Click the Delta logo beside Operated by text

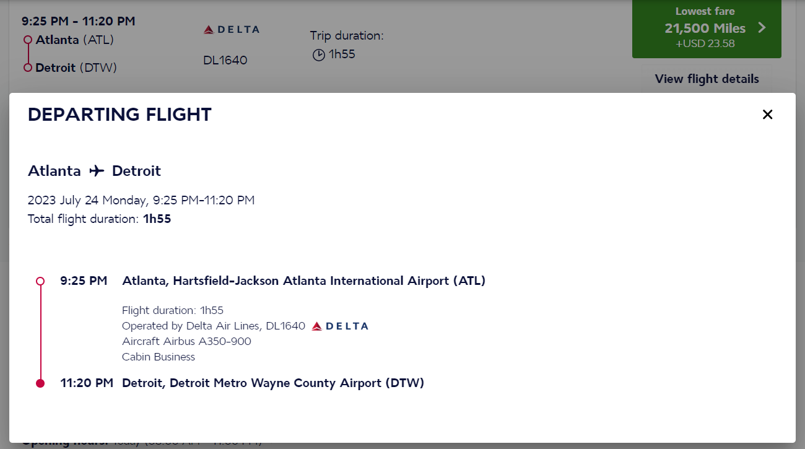pyautogui.click(x=338, y=325)
